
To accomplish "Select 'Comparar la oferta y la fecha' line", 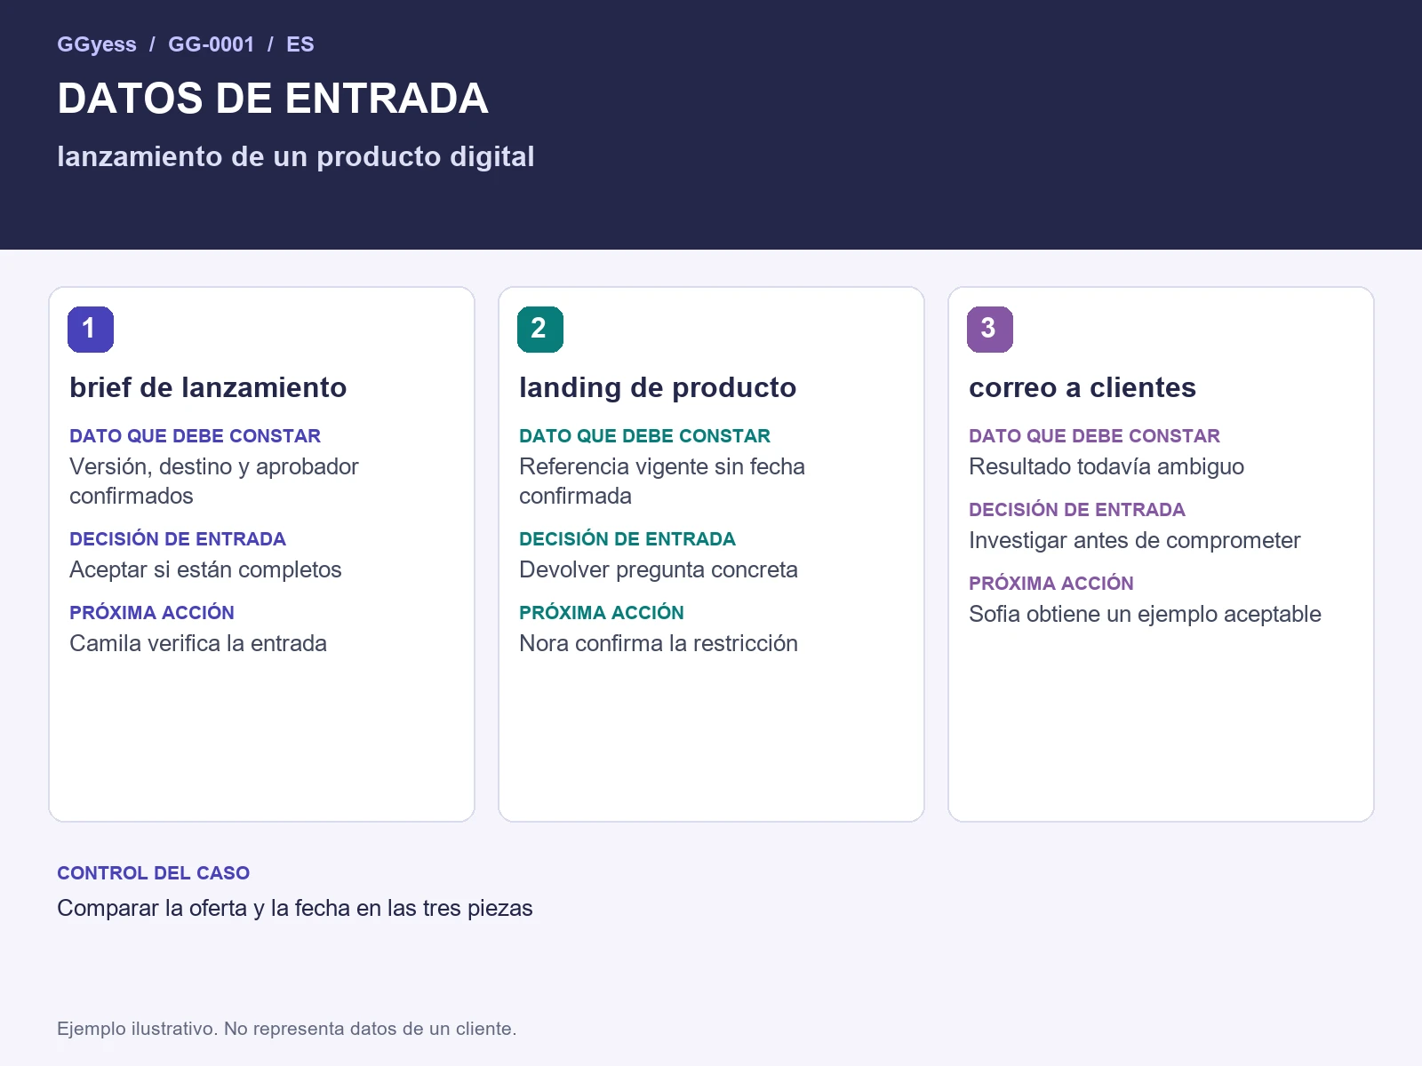I will tap(295, 908).
